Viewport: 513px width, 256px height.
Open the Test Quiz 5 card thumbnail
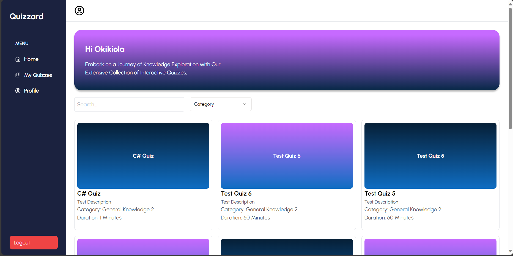[430, 156]
